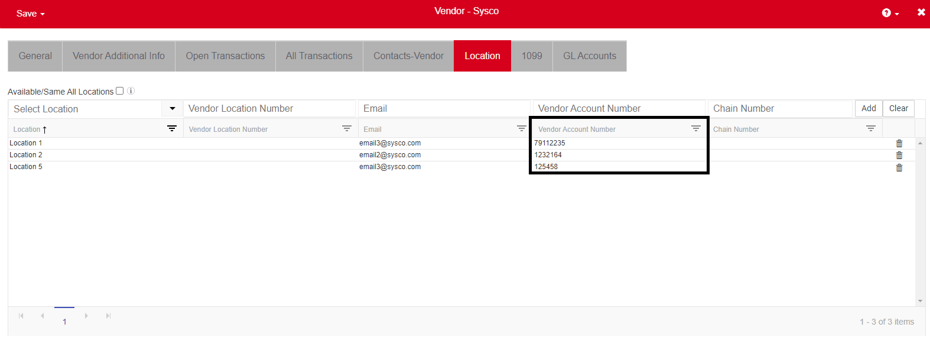Click the grid scrollbar up arrow
The height and width of the screenshot is (340, 930).
(x=920, y=143)
